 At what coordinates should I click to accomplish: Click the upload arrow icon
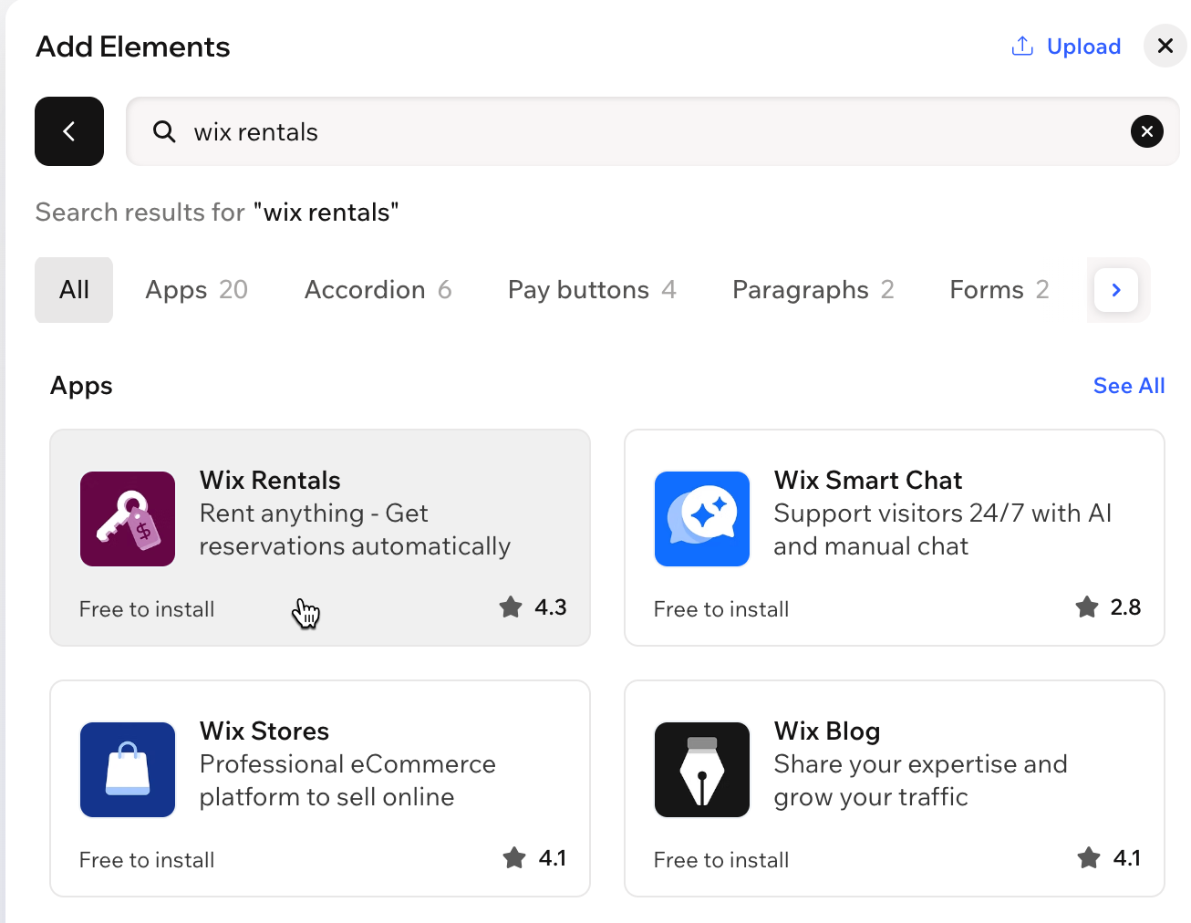tap(1022, 46)
